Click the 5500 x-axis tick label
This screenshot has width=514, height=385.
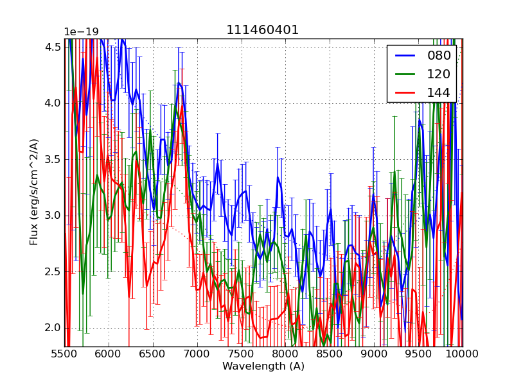64,354
